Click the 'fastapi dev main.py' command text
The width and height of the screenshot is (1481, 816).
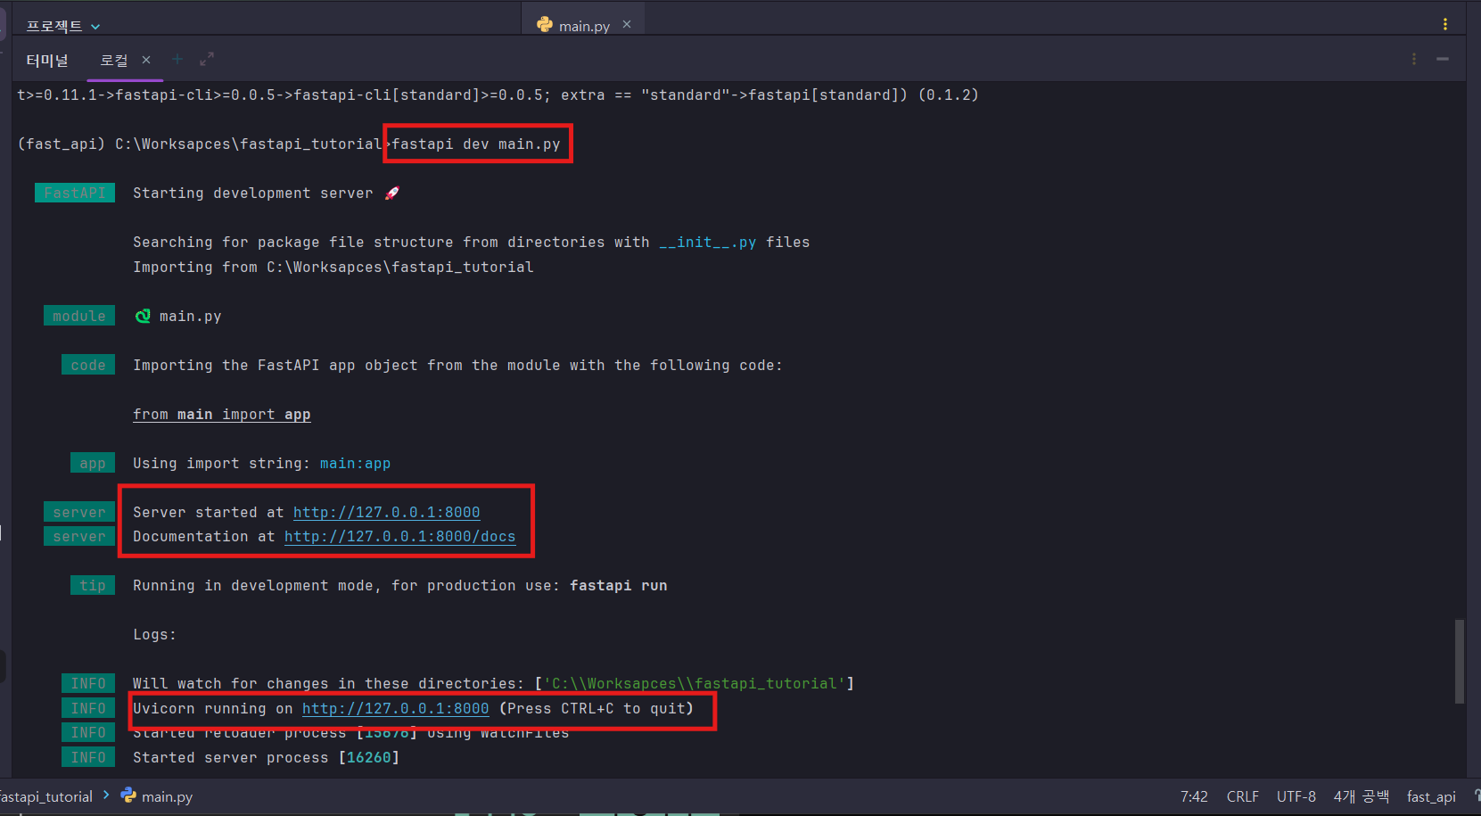point(476,144)
